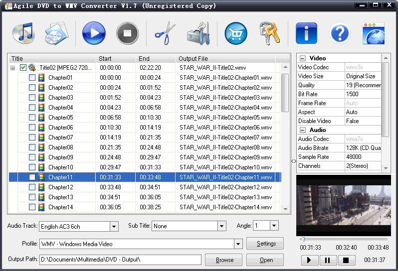Viewport: 398px width, 271px height.
Task: Check the Chapter08 checkbox
Action: tap(32, 147)
